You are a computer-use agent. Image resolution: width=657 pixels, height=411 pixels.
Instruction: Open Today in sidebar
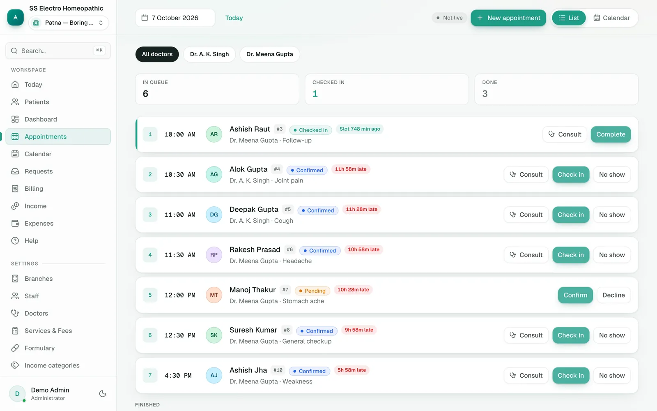58,85
